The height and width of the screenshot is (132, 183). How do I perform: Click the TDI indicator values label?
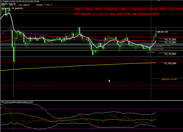coord(17,102)
